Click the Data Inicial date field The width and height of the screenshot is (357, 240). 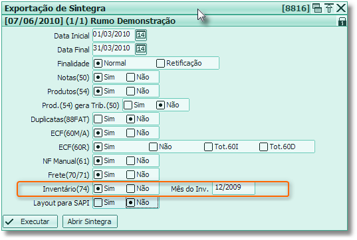[114, 35]
